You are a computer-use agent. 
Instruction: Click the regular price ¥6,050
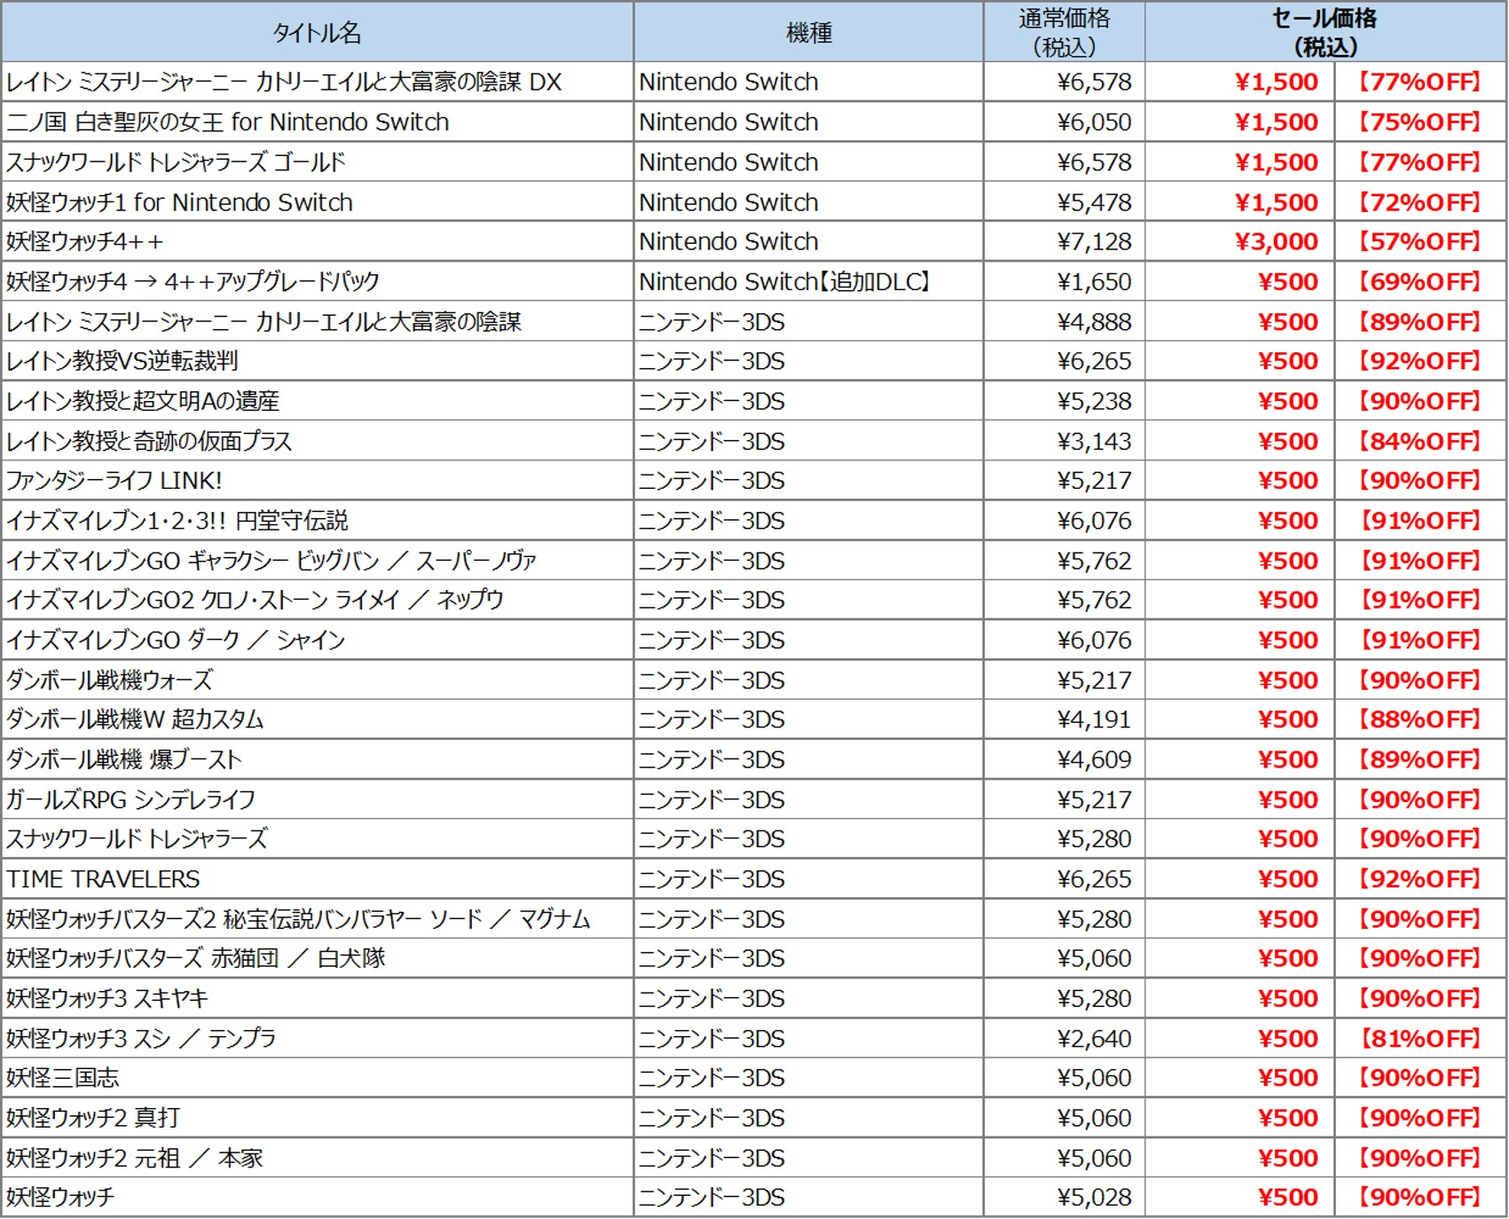coord(1094,122)
